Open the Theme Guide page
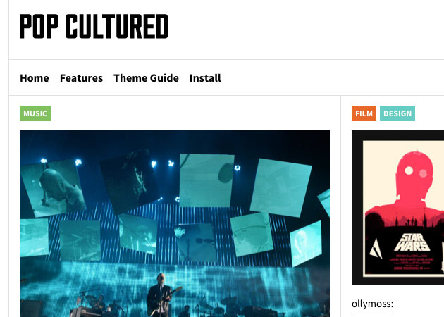Screen dimensions: 444x317 (146, 78)
